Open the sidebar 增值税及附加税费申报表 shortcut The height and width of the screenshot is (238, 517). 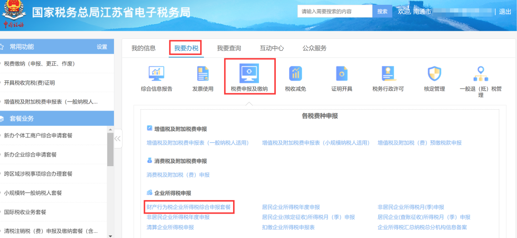[x=50, y=102]
